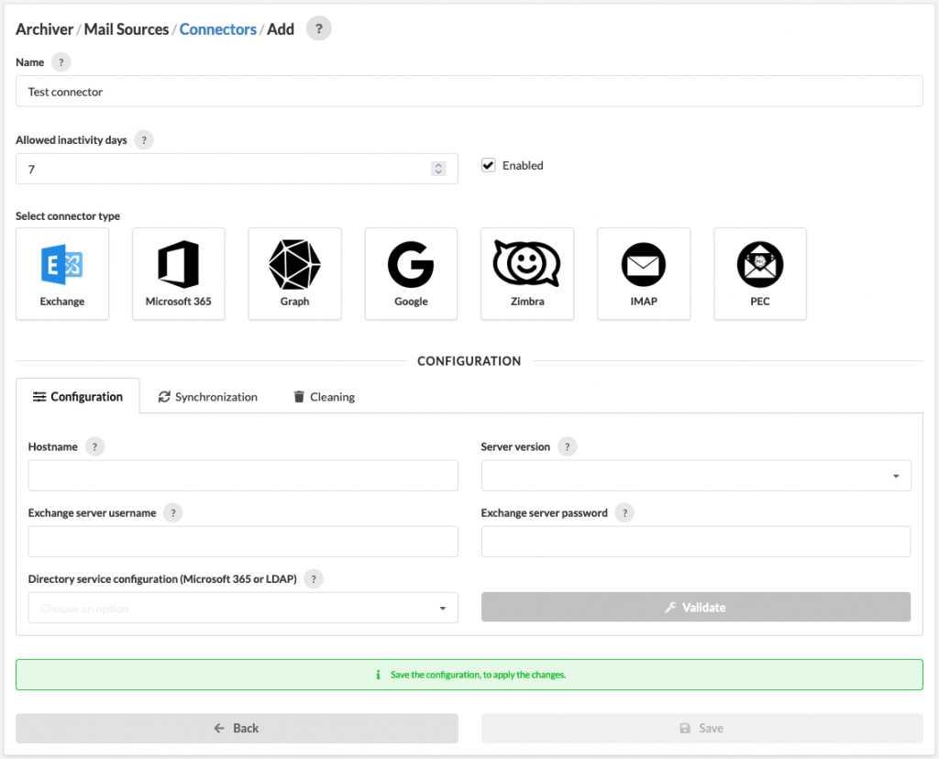The height and width of the screenshot is (759, 939).
Task: Click the Connectors breadcrumb link
Action: (218, 29)
